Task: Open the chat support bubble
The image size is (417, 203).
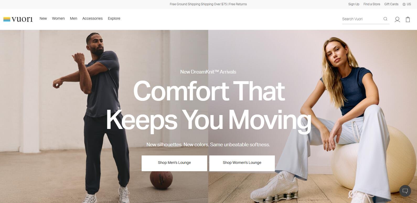Action: tap(405, 191)
